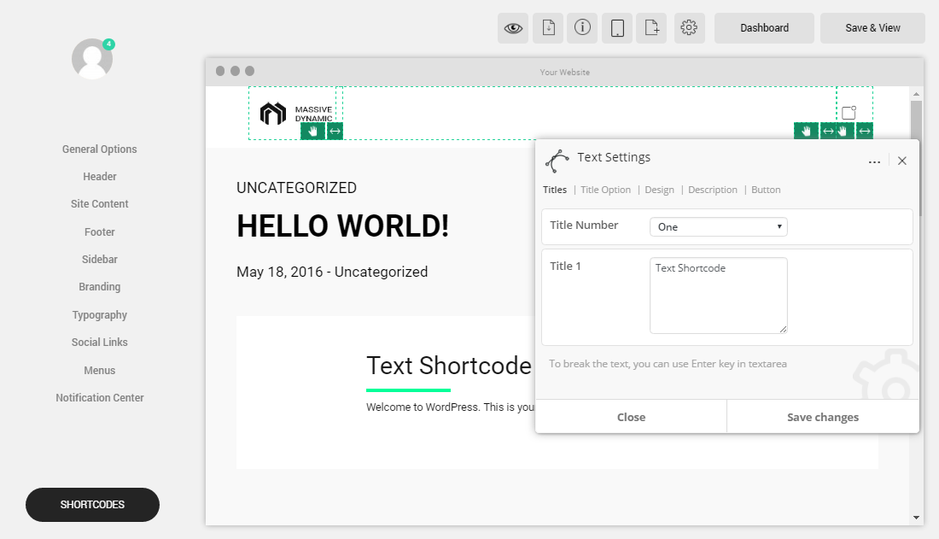The height and width of the screenshot is (539, 939).
Task: Click the SHORTCODES button in sidebar
Action: click(x=92, y=505)
